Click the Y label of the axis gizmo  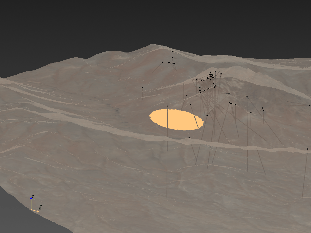[41, 206]
